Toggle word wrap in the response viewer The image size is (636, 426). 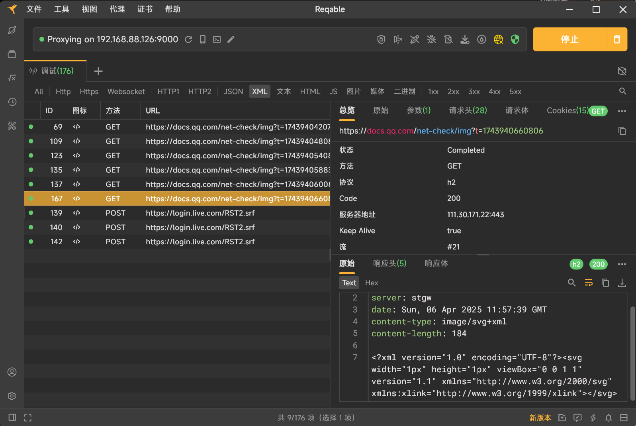tap(589, 283)
